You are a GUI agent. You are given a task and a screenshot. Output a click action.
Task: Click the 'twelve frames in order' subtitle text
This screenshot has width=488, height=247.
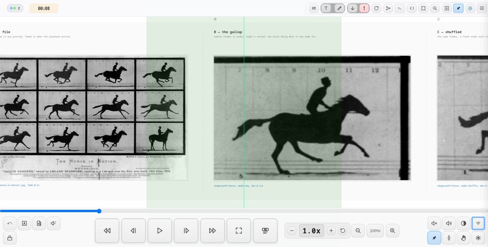pyautogui.click(x=229, y=36)
